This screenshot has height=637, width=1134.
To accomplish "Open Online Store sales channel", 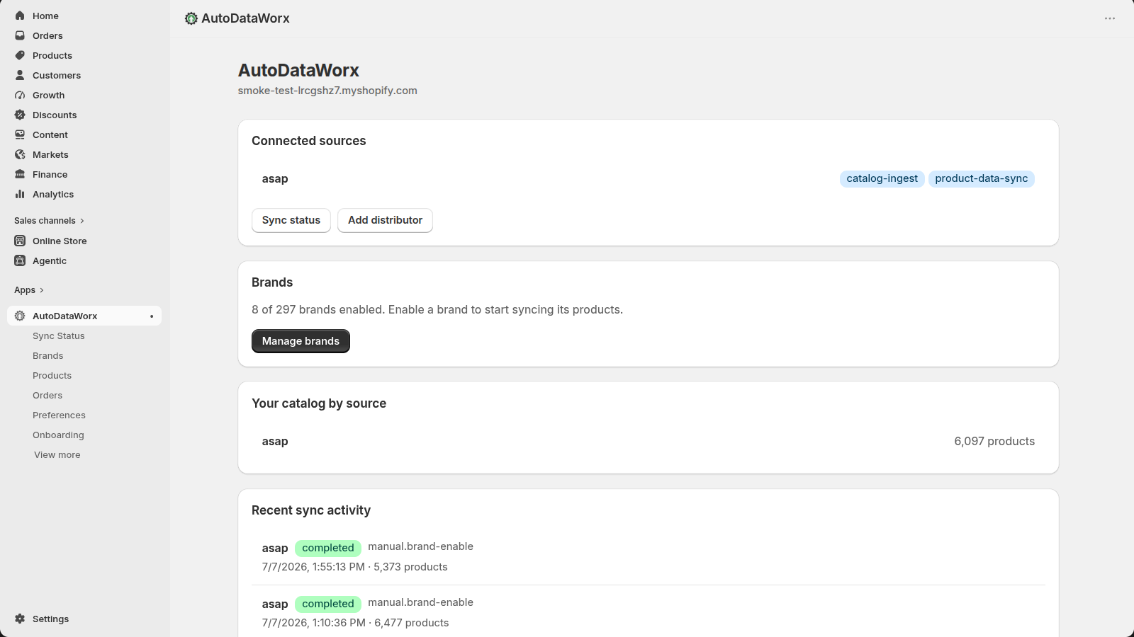I will [x=60, y=241].
